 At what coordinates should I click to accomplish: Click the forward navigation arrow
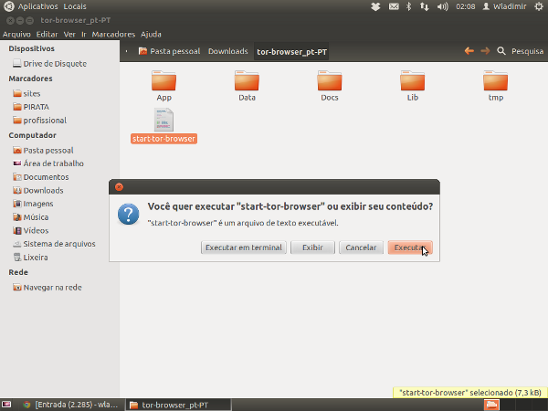click(485, 51)
